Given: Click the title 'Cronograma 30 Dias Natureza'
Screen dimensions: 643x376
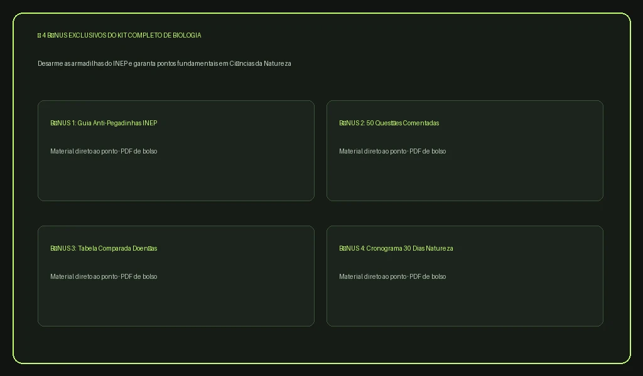Looking at the screenshot, I should pyautogui.click(x=409, y=248).
